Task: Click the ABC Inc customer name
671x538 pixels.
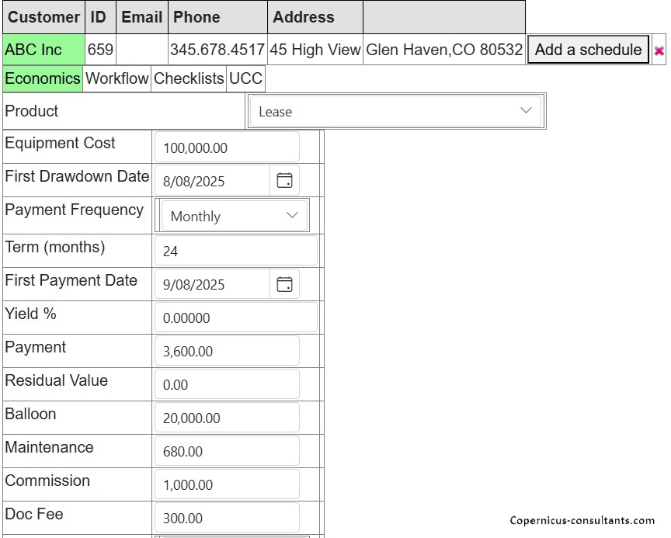Action: (x=33, y=50)
